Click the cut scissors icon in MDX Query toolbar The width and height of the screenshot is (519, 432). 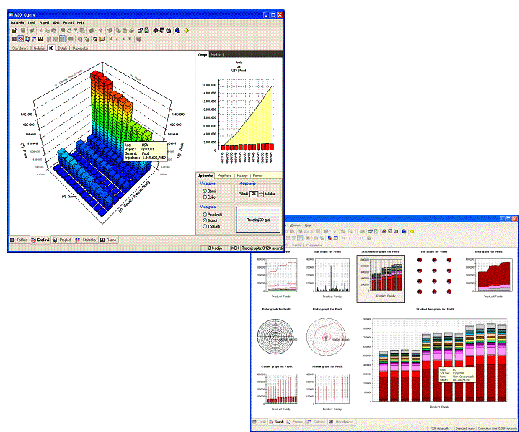(40, 31)
